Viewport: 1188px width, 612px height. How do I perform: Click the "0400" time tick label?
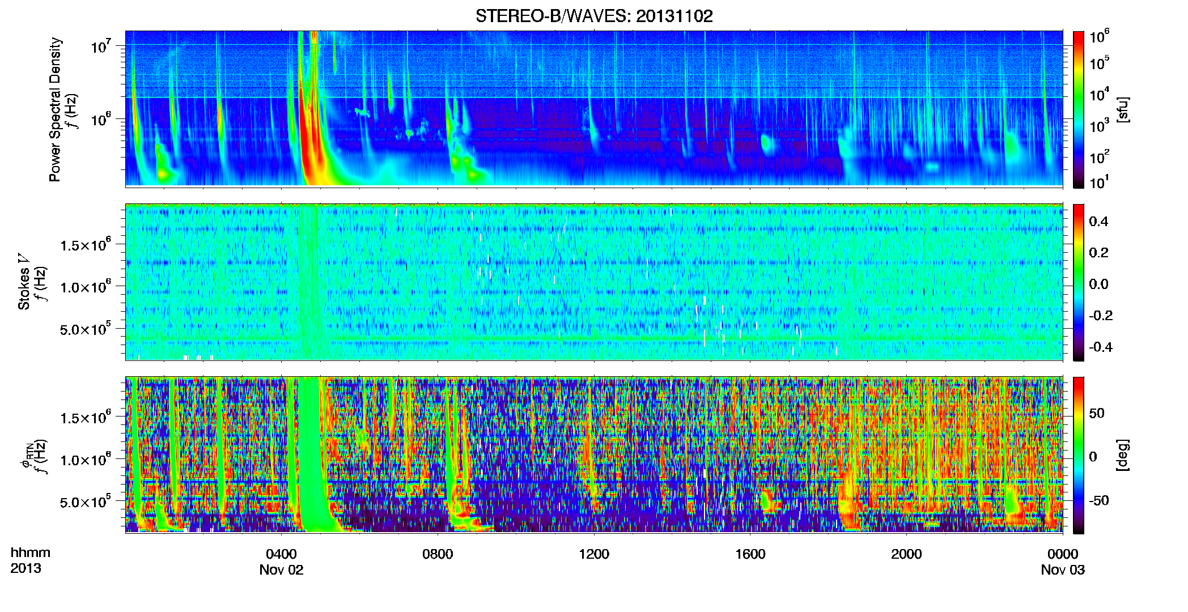[281, 554]
